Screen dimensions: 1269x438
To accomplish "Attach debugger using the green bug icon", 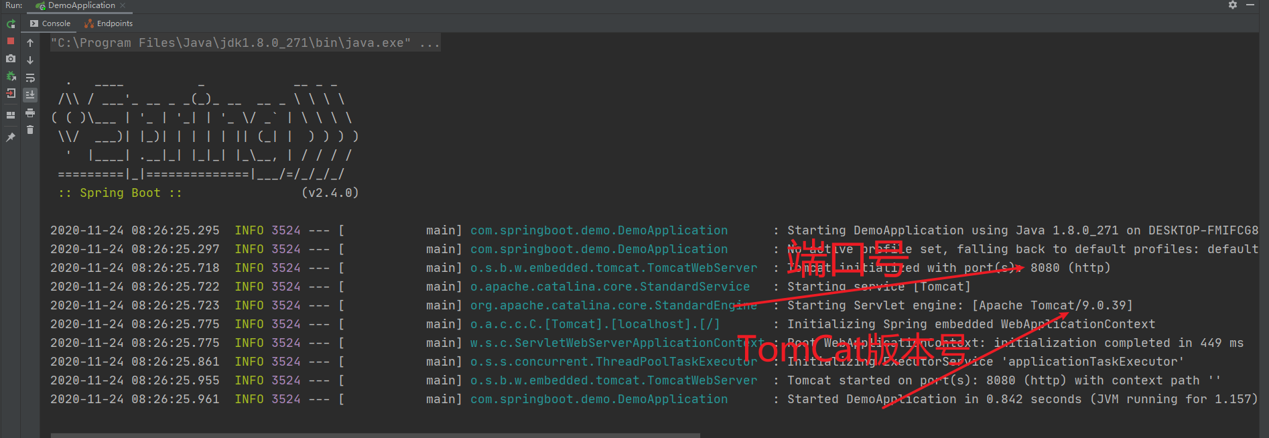I will pyautogui.click(x=11, y=76).
